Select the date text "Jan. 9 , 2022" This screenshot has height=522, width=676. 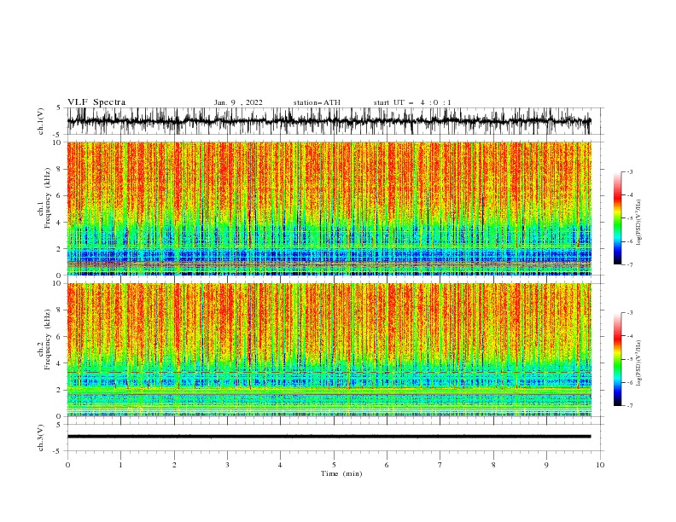coord(238,102)
